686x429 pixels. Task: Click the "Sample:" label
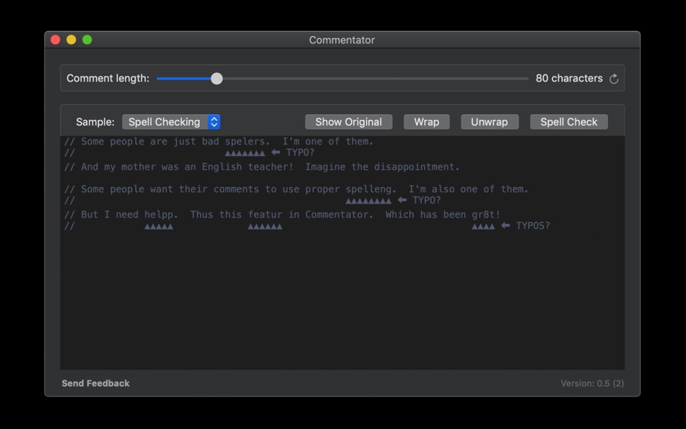pyautogui.click(x=95, y=122)
